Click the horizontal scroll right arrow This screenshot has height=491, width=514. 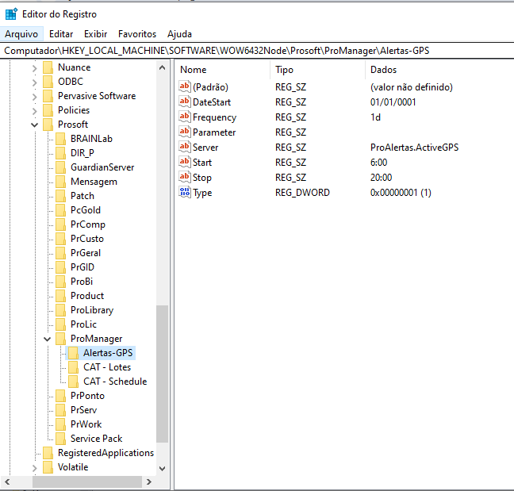pos(149,481)
